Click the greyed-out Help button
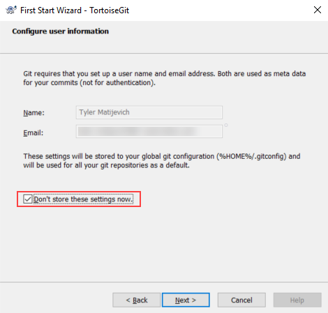This screenshot has width=328, height=313. [x=297, y=300]
